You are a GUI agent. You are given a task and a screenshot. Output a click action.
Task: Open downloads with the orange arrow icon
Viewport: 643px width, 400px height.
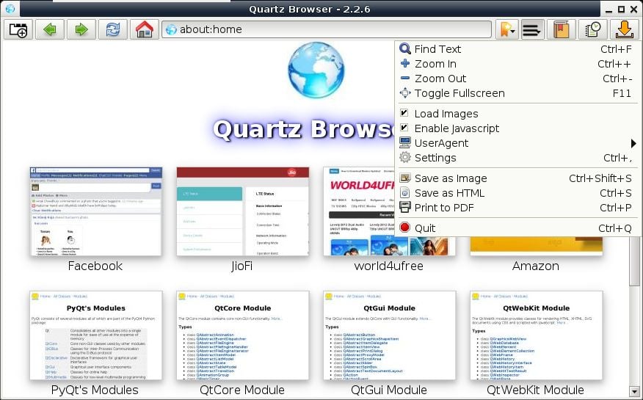pyautogui.click(x=624, y=29)
